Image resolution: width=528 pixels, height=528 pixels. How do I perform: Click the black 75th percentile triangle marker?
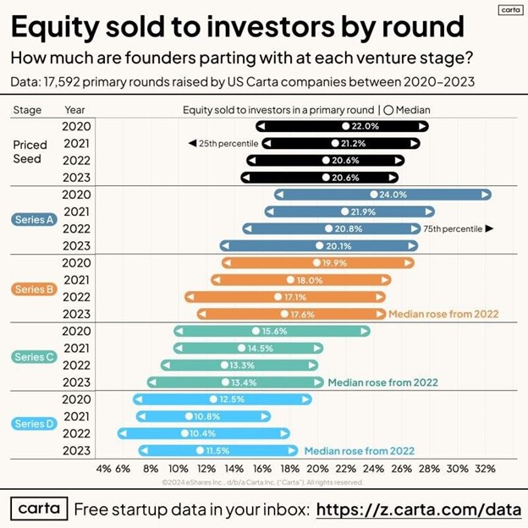(489, 228)
